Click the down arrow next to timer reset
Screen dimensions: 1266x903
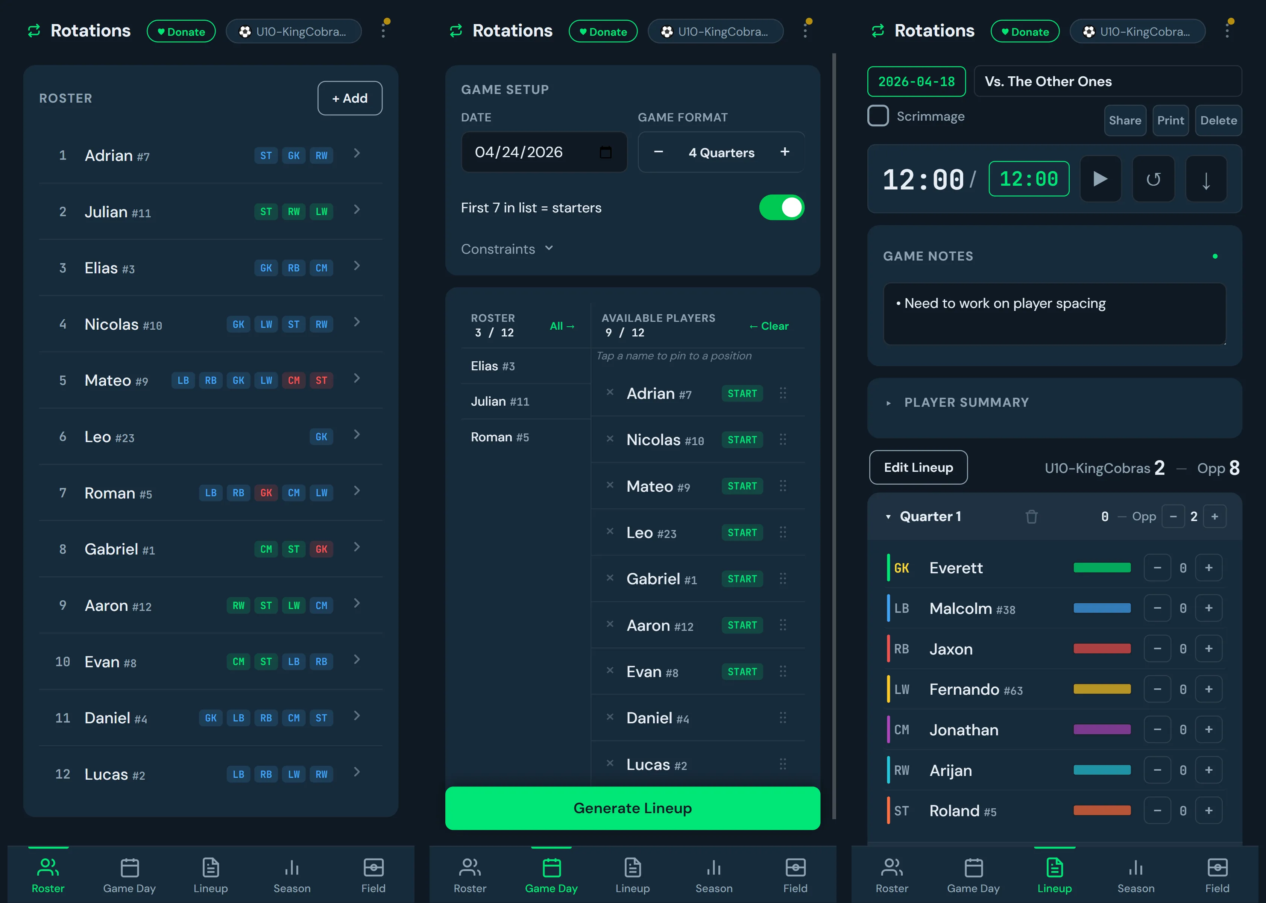(x=1206, y=179)
